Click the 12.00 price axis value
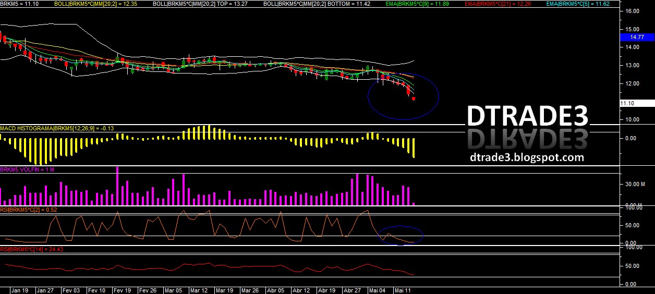655x294 pixels. pyautogui.click(x=633, y=84)
